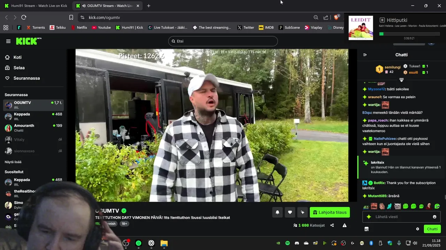Click the Leidit album cover thumbnail

[361, 28]
